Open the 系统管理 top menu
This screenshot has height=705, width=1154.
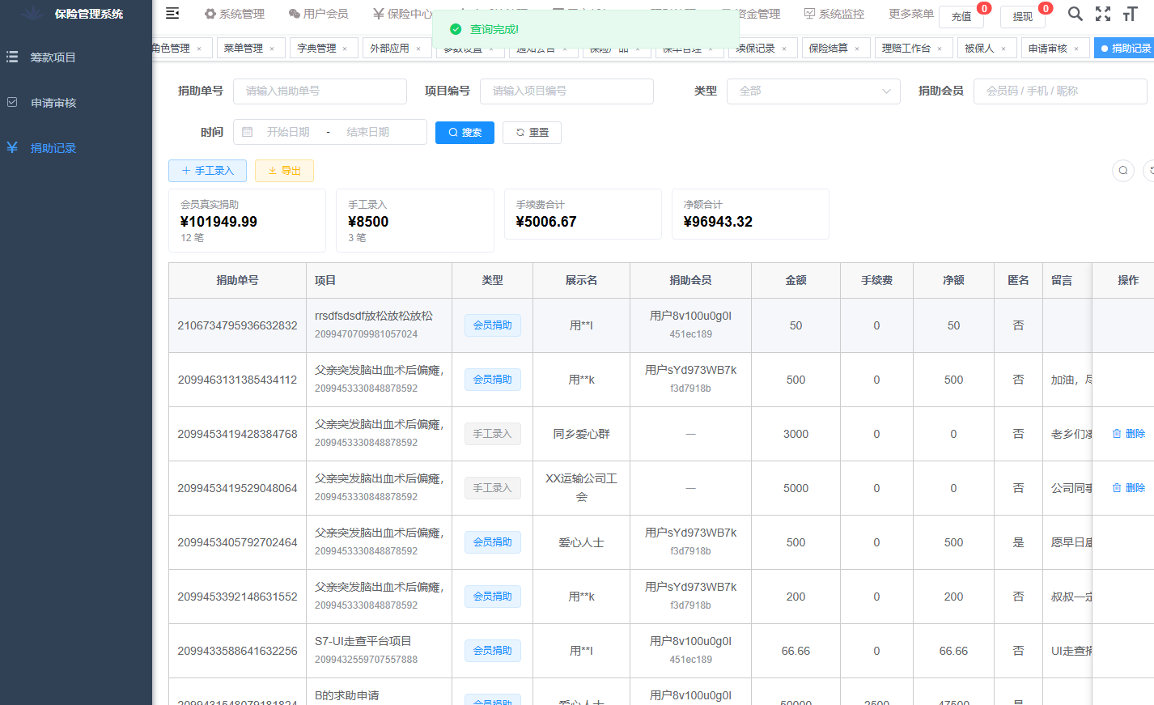click(235, 14)
